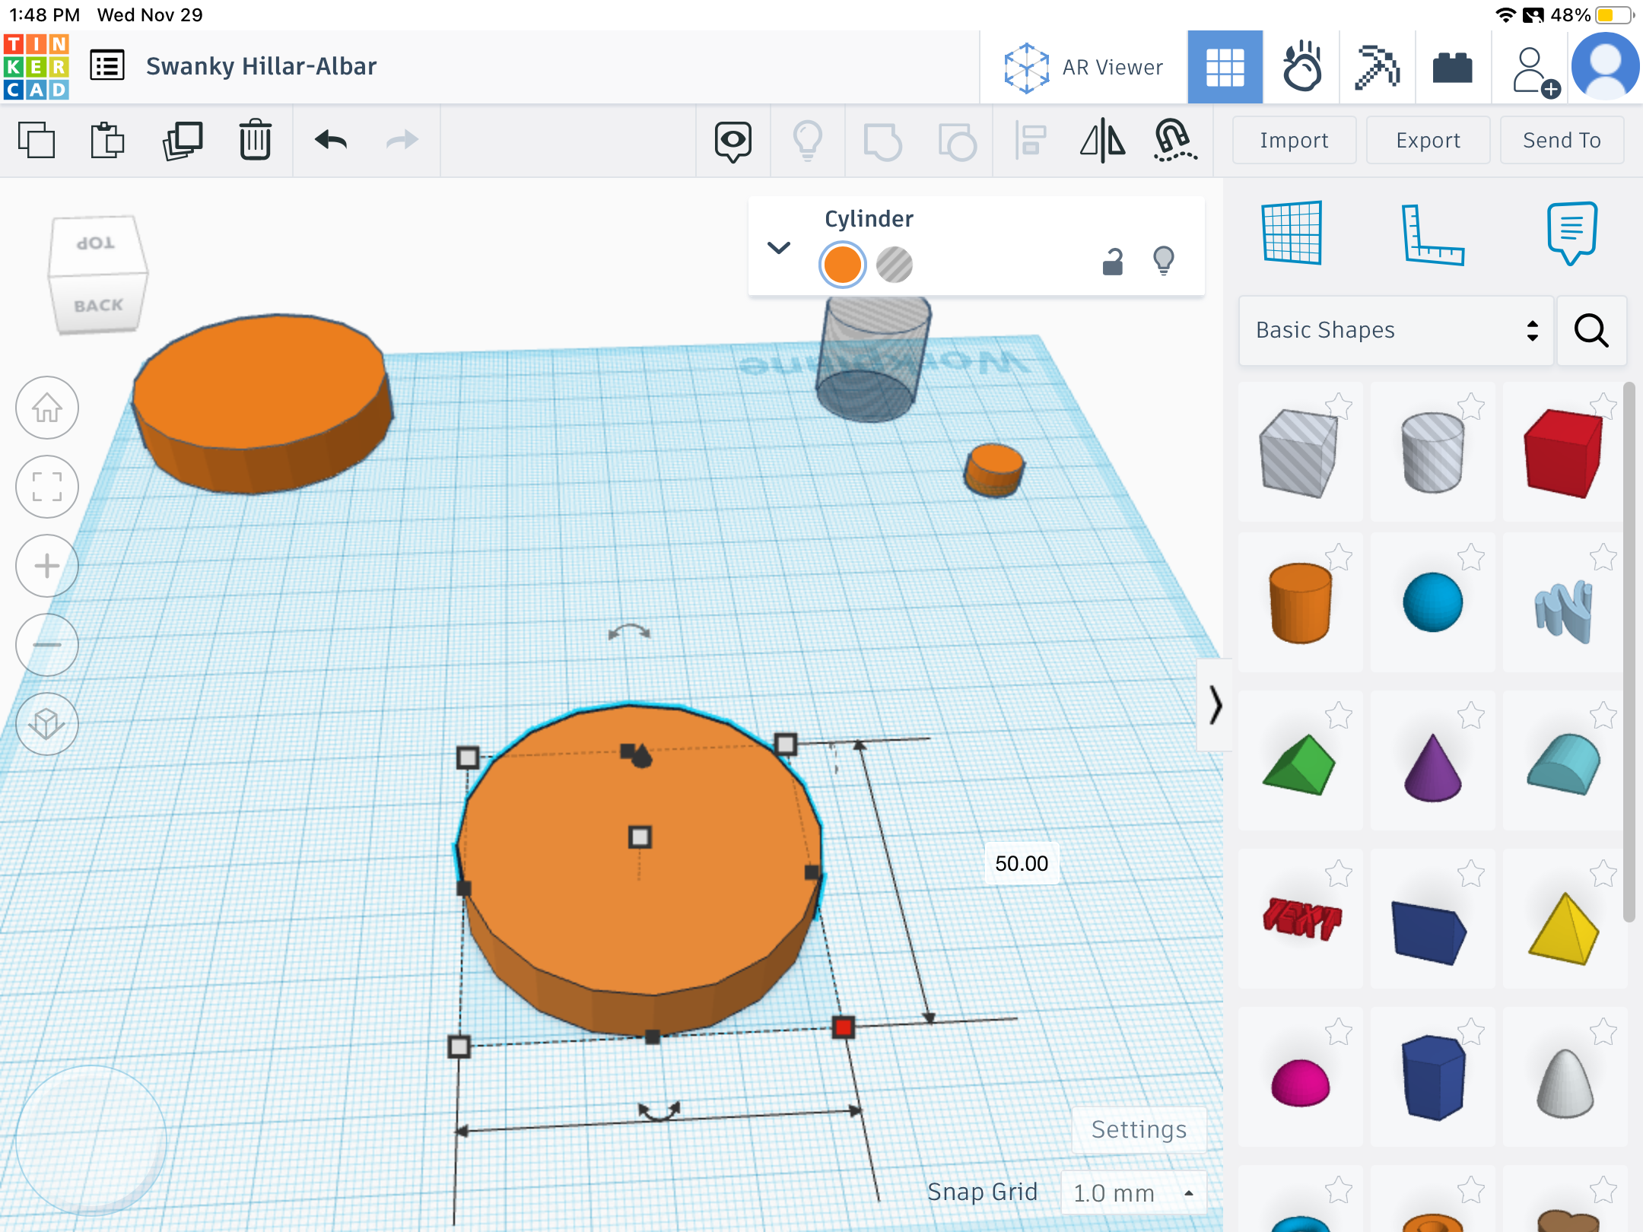
Task: Pick the red Text shape
Action: coord(1301,919)
